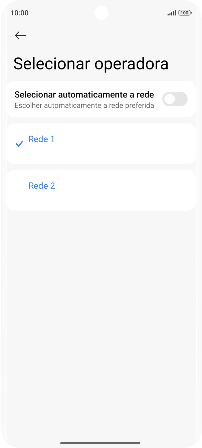Screen dimensions: 202x448
Task: Tap the back arrow icon
Action: click(x=20, y=35)
